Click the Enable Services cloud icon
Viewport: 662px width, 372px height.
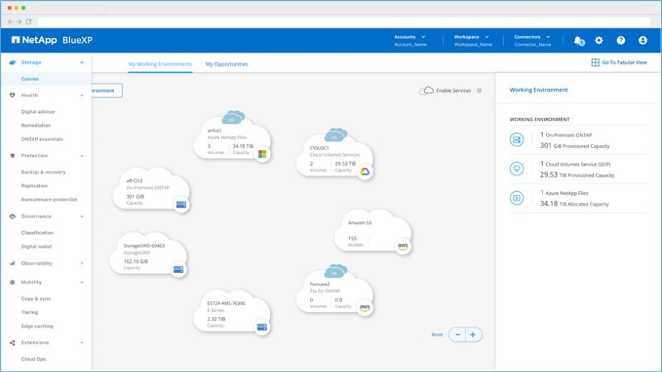[x=427, y=91]
